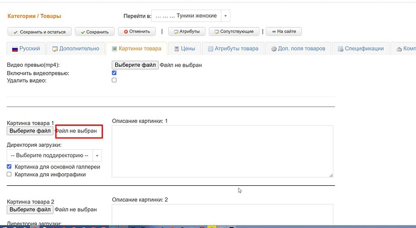This screenshot has height=228, width=416.
Task: Click the gear icon on Доп. поля товаров
Action: tap(274, 49)
